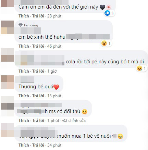This screenshot has width=148, height=150.
Task: Click the wow reaction emoji on 'em bé xinh thế' comment
Action: pyautogui.click(x=104, y=43)
